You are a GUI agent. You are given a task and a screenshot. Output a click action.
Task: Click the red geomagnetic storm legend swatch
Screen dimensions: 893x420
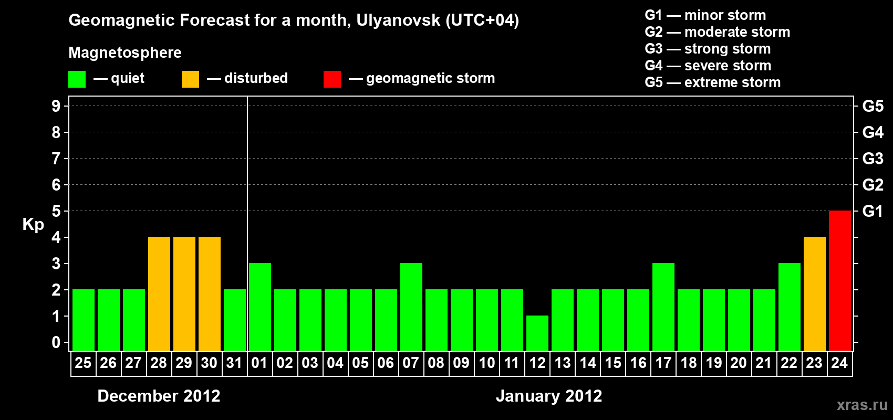point(332,79)
